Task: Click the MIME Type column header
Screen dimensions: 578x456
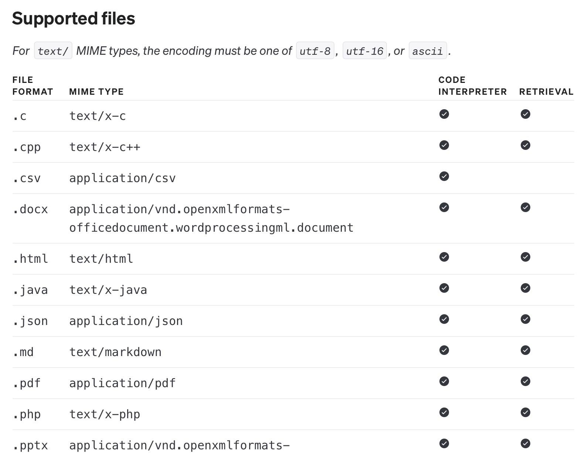Action: (x=96, y=92)
